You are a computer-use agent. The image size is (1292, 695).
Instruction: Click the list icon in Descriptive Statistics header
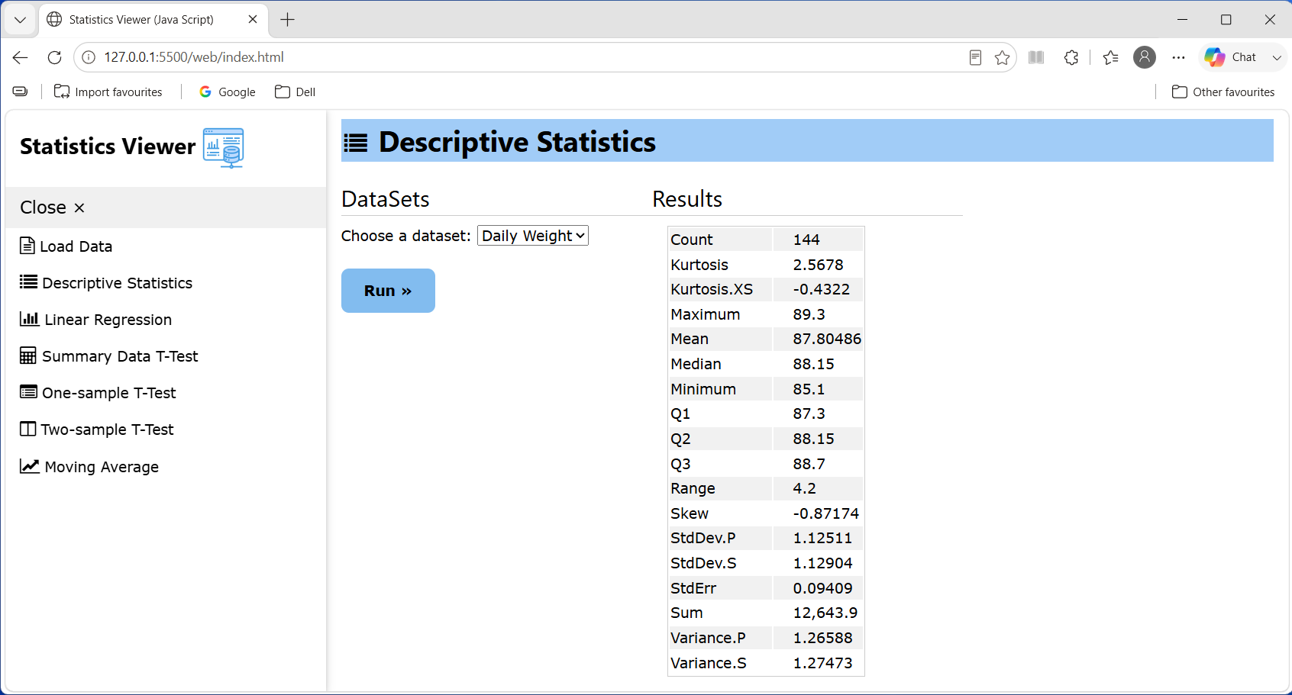356,143
